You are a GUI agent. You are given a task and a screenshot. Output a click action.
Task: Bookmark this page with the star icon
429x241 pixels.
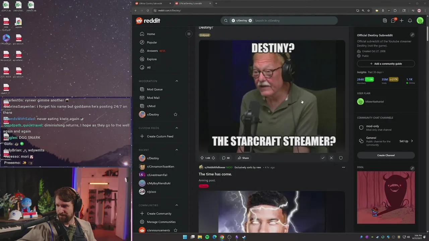pyautogui.click(x=368, y=10)
